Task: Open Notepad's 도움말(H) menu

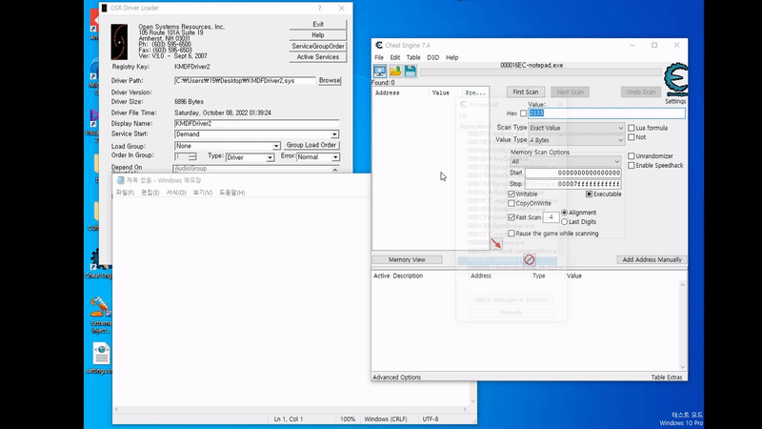Action: [x=231, y=193]
